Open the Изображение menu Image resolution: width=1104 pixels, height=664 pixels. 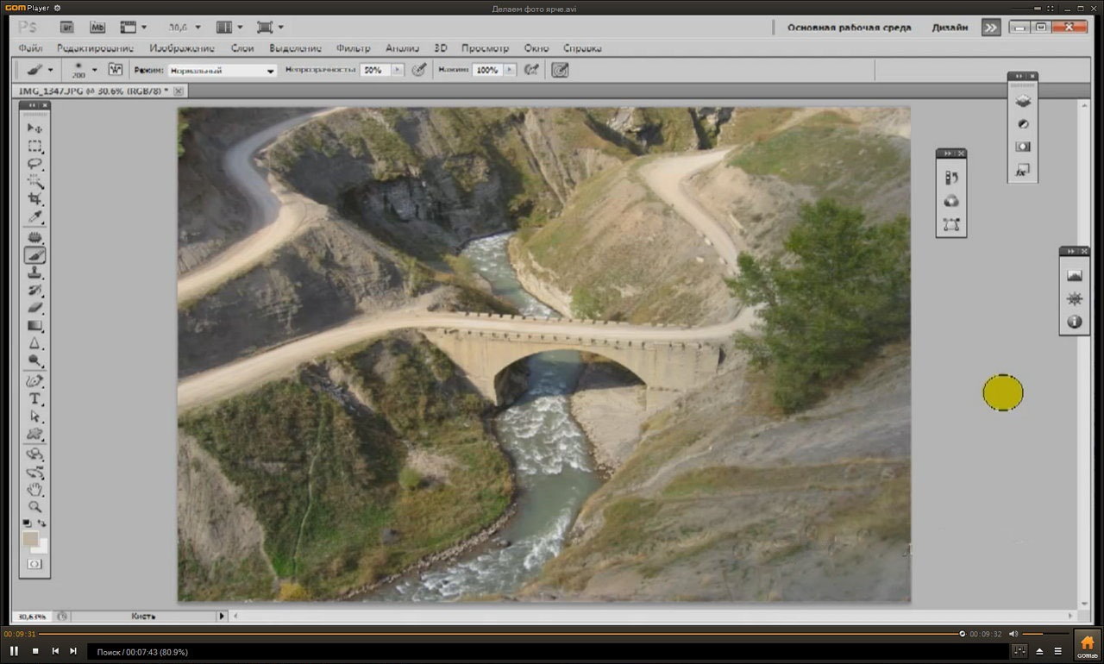(181, 48)
